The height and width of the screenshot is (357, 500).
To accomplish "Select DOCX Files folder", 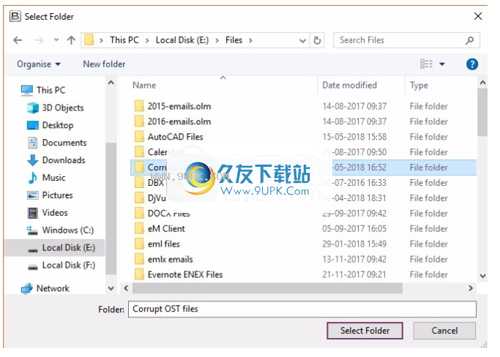I will pyautogui.click(x=168, y=213).
